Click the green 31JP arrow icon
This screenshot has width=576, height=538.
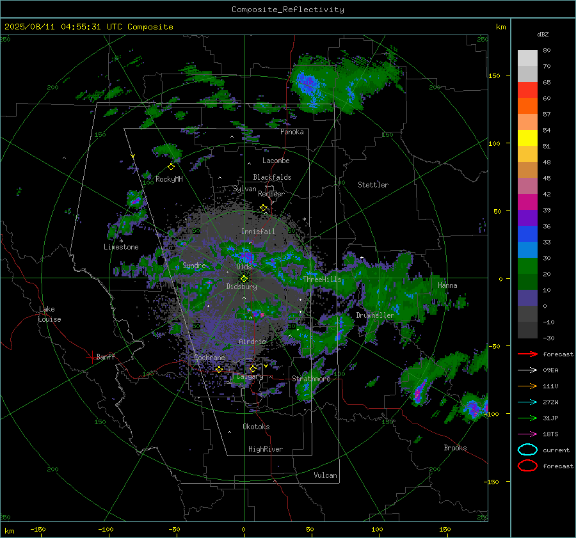click(527, 418)
